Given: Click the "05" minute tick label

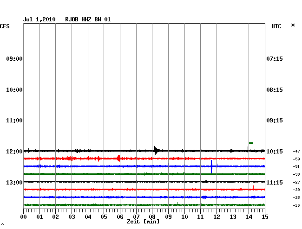Looking at the screenshot, I should click(104, 217).
